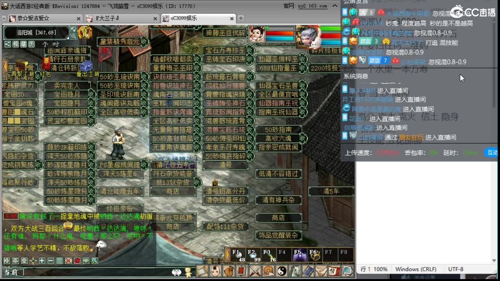
Task: Click the plus icon in chat toolbar
Action: (42, 261)
